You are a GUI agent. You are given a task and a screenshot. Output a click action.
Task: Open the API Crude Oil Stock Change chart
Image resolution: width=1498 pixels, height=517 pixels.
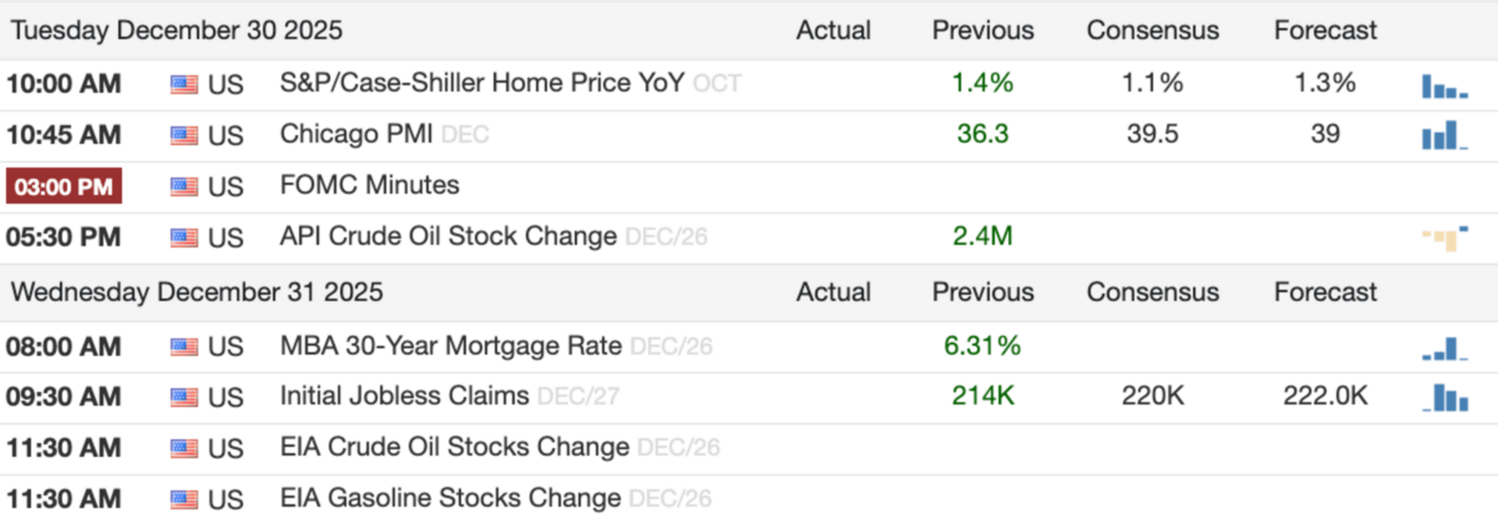click(1445, 239)
